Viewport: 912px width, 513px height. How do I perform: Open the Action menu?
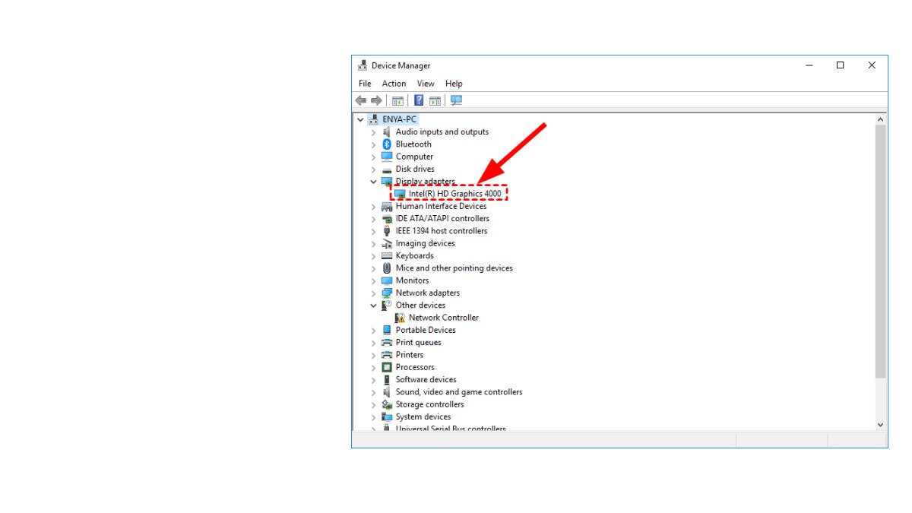pos(394,84)
